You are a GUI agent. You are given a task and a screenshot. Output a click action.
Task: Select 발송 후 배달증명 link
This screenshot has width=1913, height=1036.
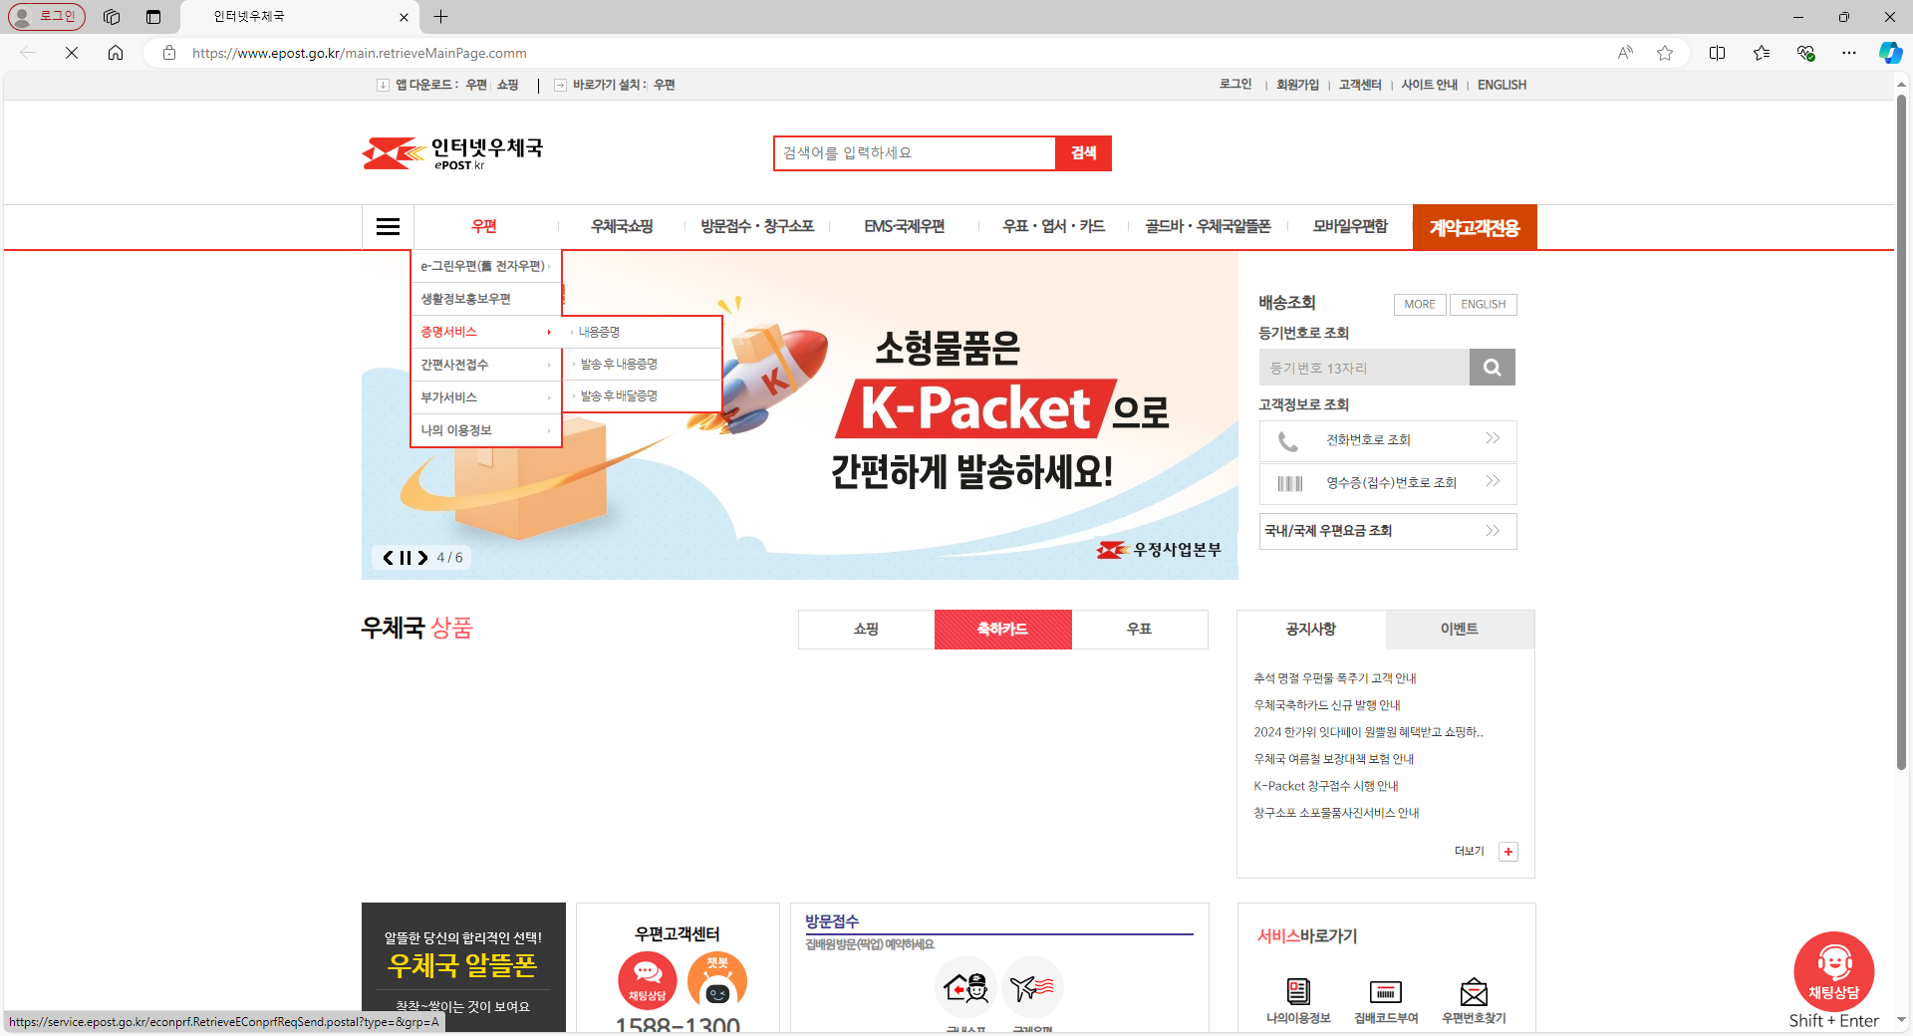coord(619,396)
